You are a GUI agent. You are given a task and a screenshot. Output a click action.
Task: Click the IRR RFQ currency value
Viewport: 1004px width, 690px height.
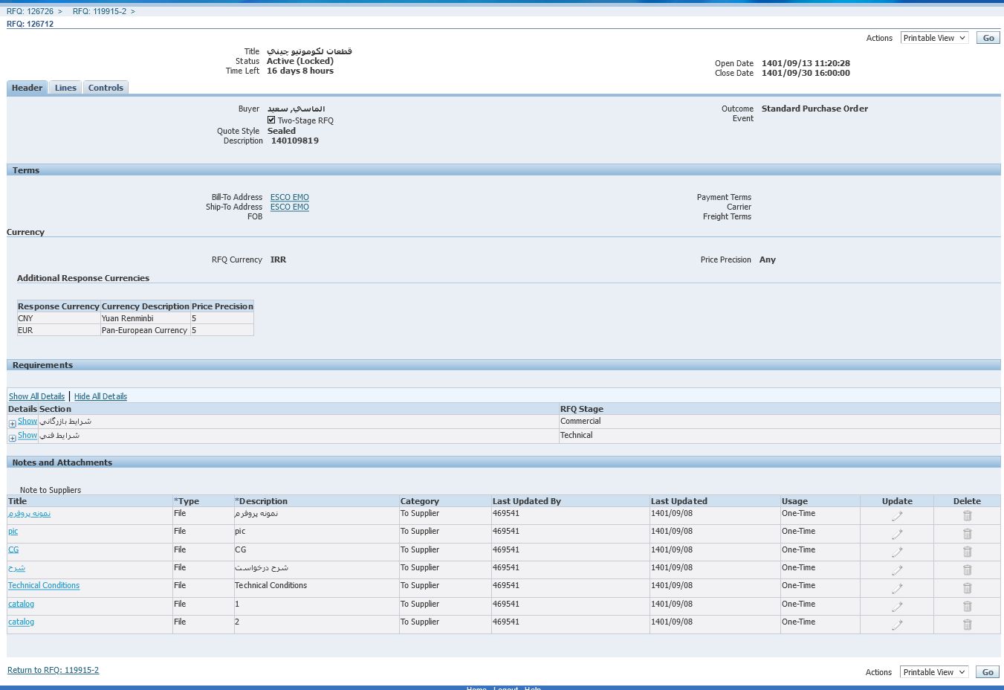point(278,260)
